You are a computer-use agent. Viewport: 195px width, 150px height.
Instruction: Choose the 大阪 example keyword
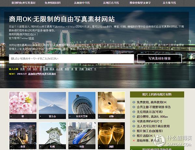click(29, 69)
